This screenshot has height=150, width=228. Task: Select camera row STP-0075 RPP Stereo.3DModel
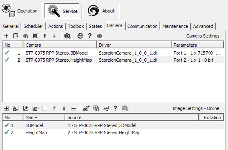(x=56, y=53)
